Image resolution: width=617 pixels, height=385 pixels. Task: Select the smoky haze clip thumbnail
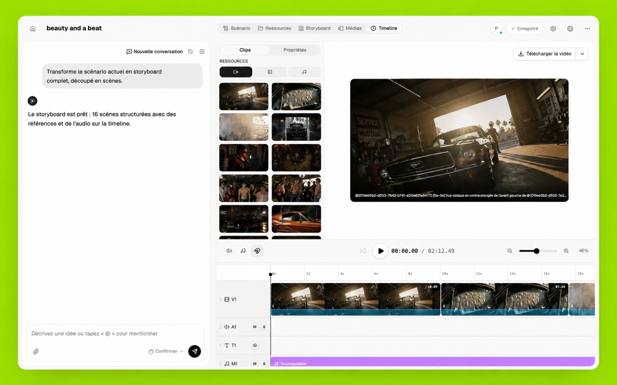pyautogui.click(x=244, y=127)
